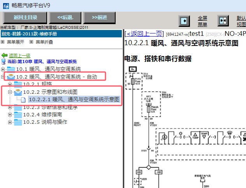Open the 10.1 folder icon
Image resolution: width=246 pixels, height=188 pixels.
pyautogui.click(x=11, y=69)
